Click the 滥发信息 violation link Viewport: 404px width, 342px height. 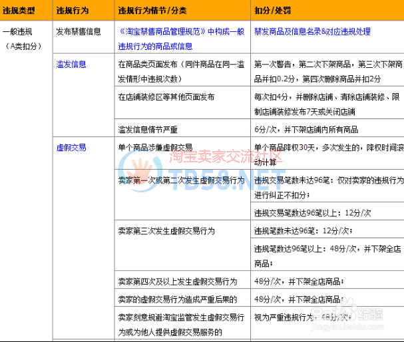tap(71, 65)
